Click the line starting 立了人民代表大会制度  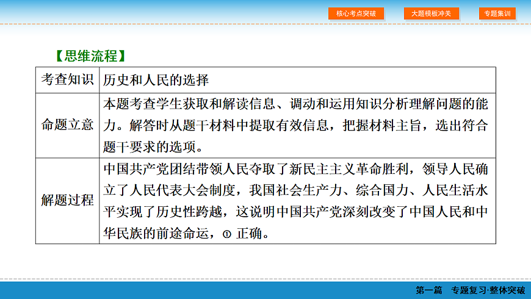pyautogui.click(x=295, y=190)
